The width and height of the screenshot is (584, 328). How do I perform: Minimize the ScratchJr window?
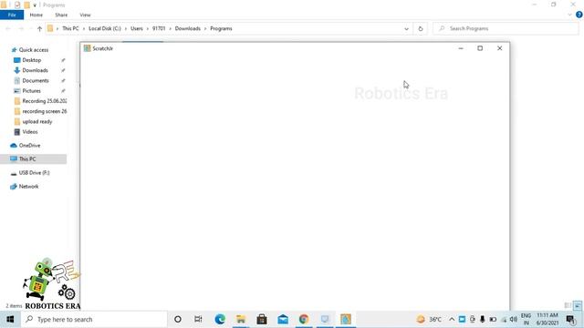461,48
